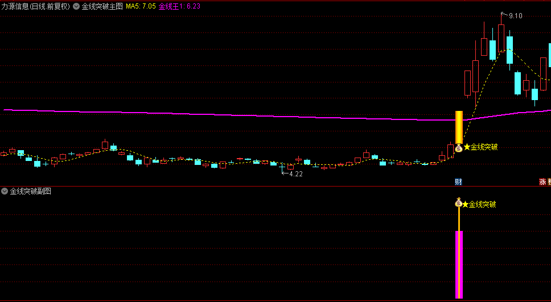Select the 金线突破副图 indicator name
The width and height of the screenshot is (551, 302).
coord(31,192)
